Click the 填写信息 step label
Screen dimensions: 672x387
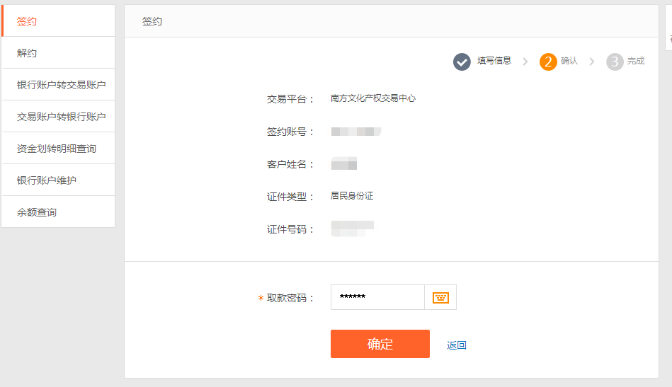tap(494, 61)
